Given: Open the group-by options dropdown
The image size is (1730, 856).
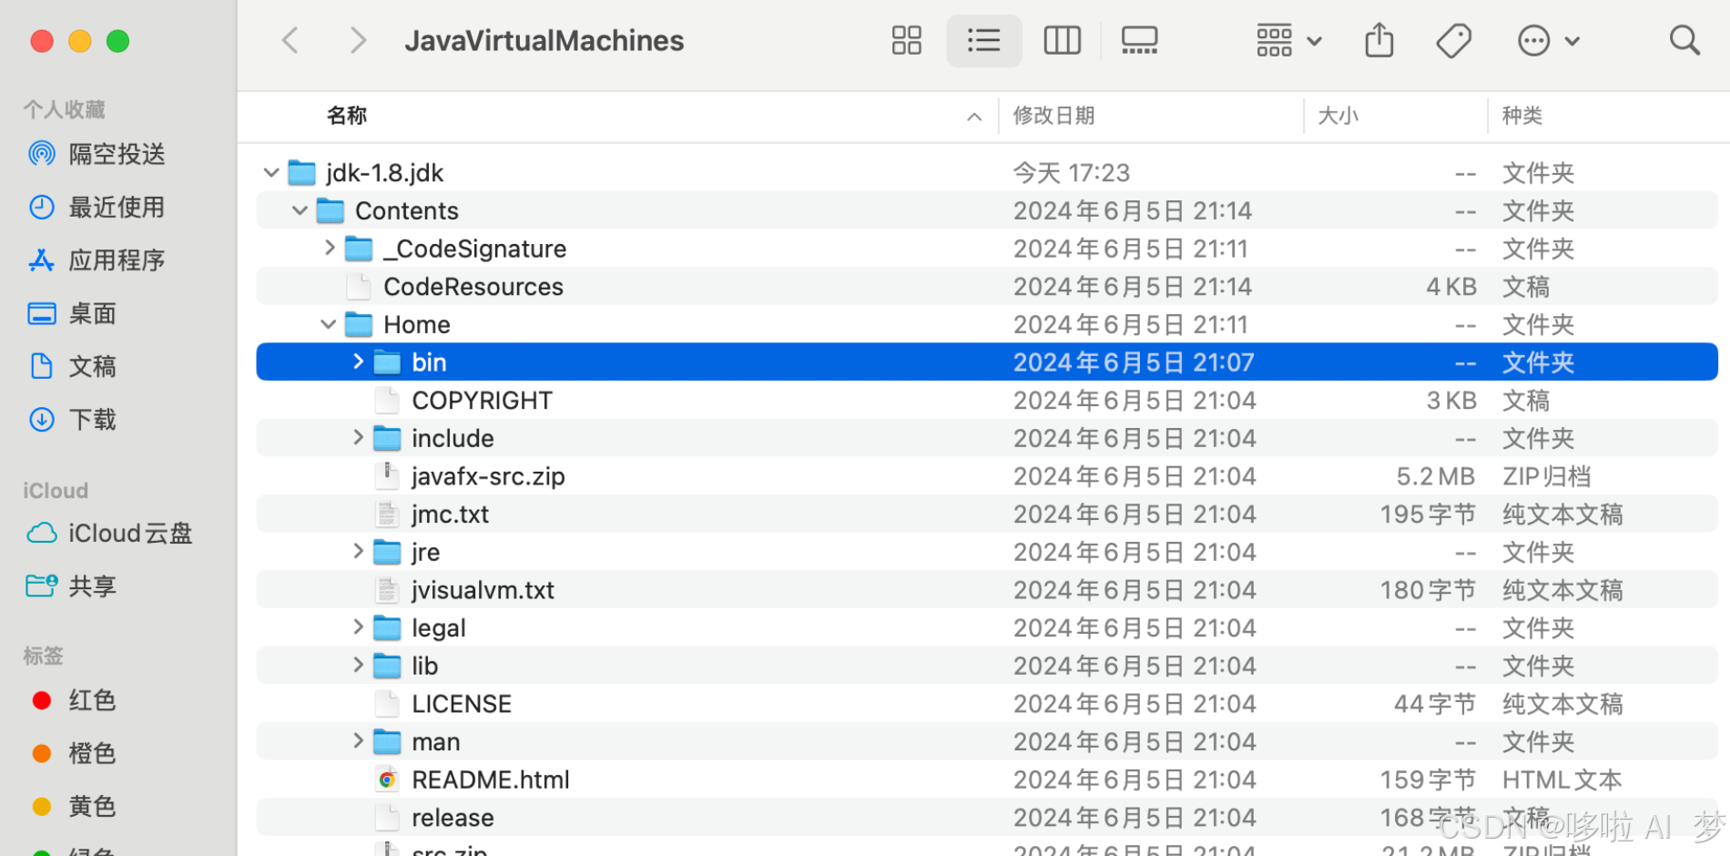Looking at the screenshot, I should 1288,40.
